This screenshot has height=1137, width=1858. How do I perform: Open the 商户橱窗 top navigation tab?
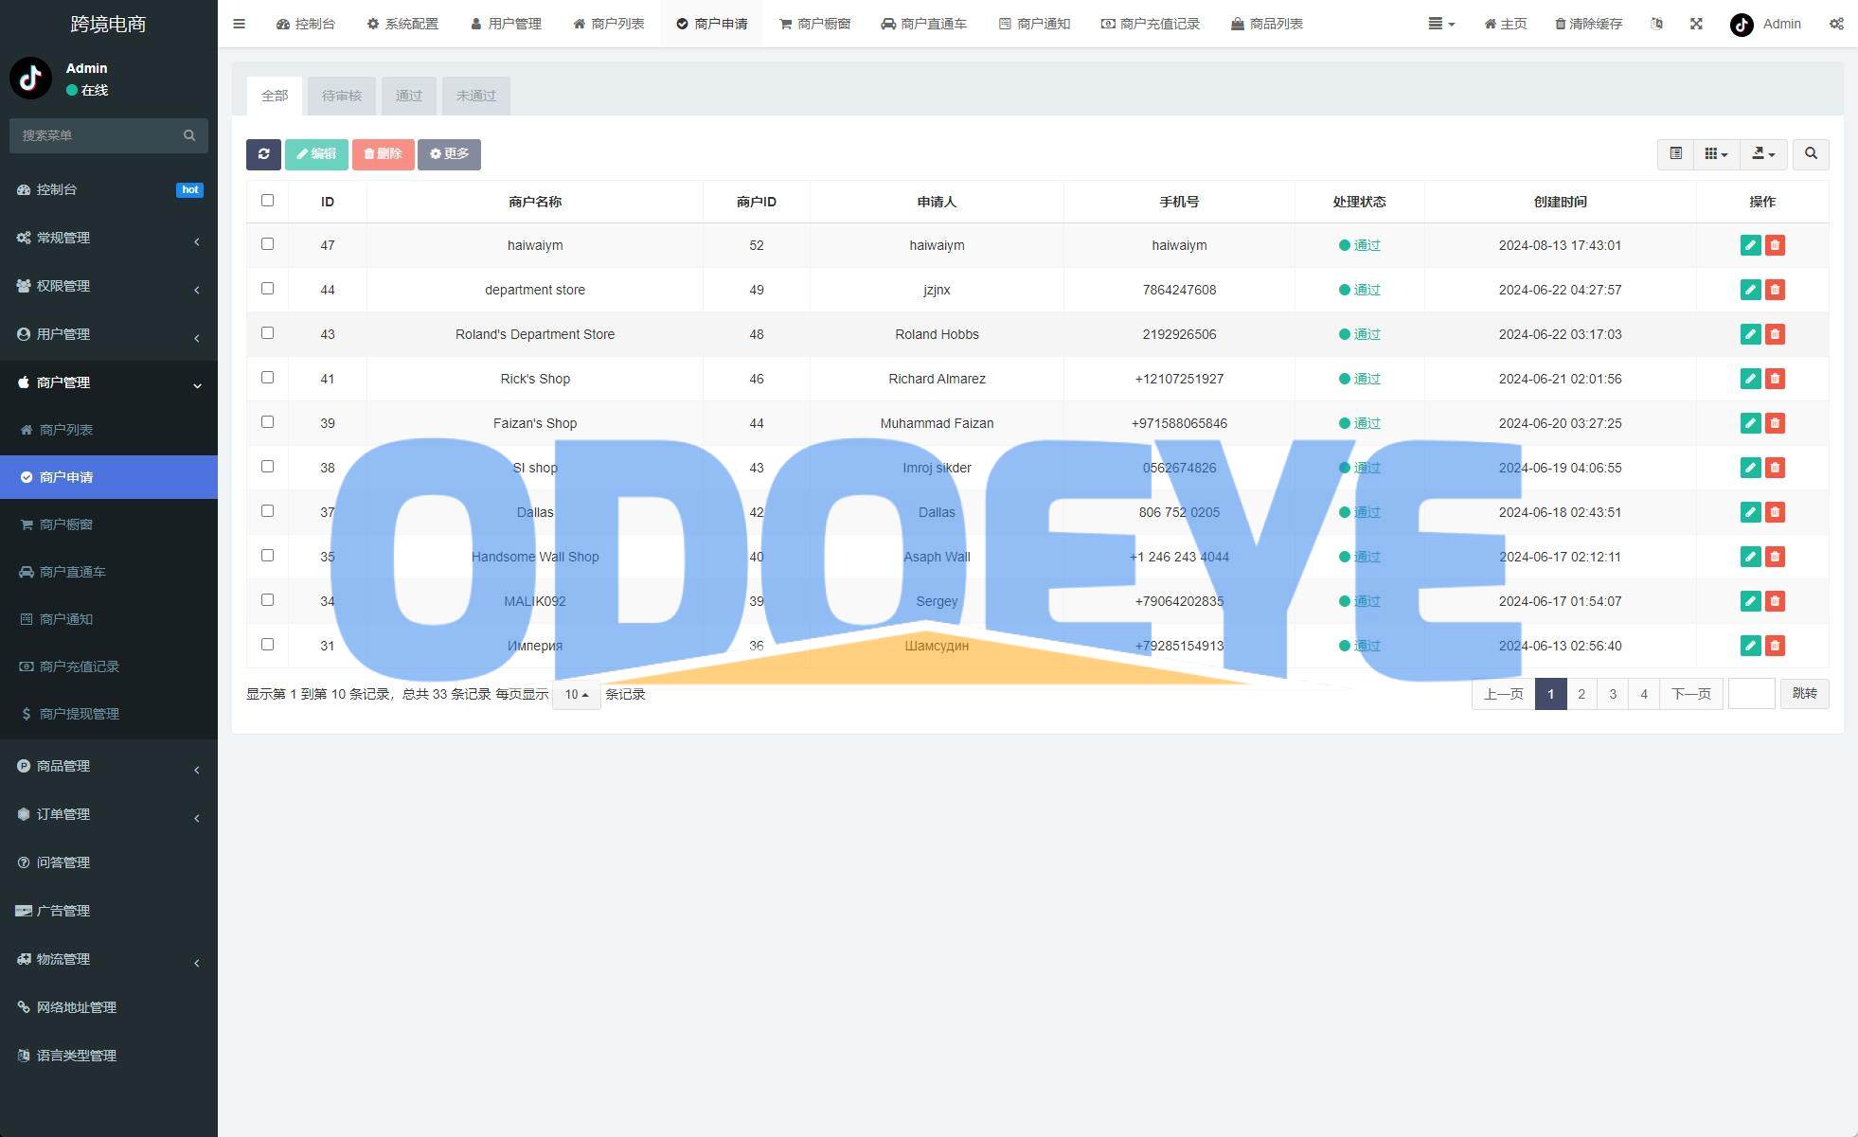(814, 24)
